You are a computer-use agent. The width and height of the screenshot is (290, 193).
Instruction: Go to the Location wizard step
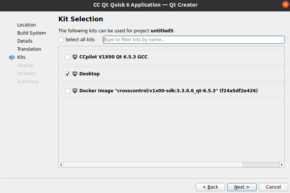[26, 25]
